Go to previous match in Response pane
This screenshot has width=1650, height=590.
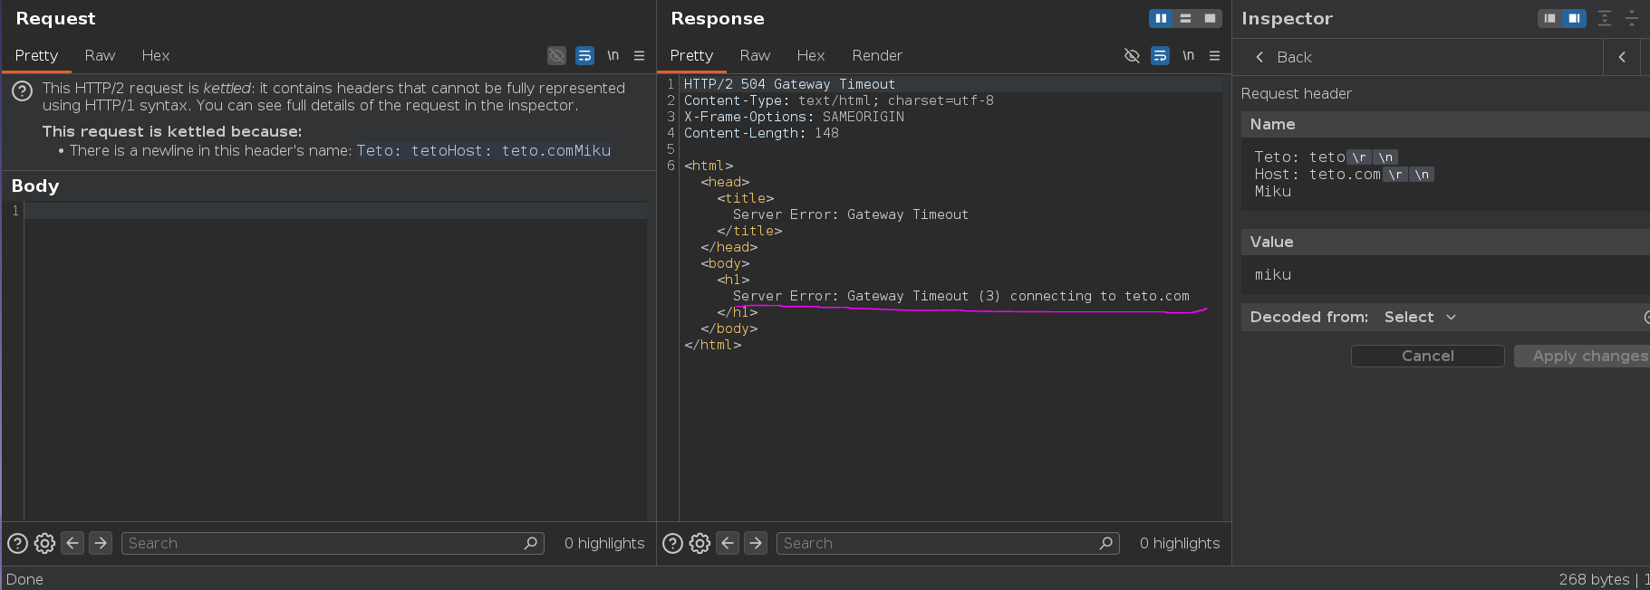[x=728, y=543]
